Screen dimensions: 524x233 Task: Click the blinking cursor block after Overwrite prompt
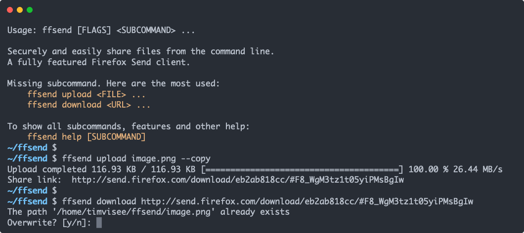click(99, 223)
